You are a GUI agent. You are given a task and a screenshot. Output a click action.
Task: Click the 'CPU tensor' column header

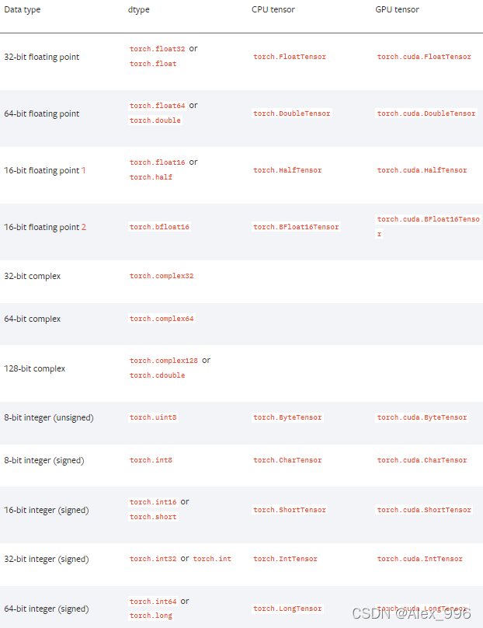(x=273, y=9)
